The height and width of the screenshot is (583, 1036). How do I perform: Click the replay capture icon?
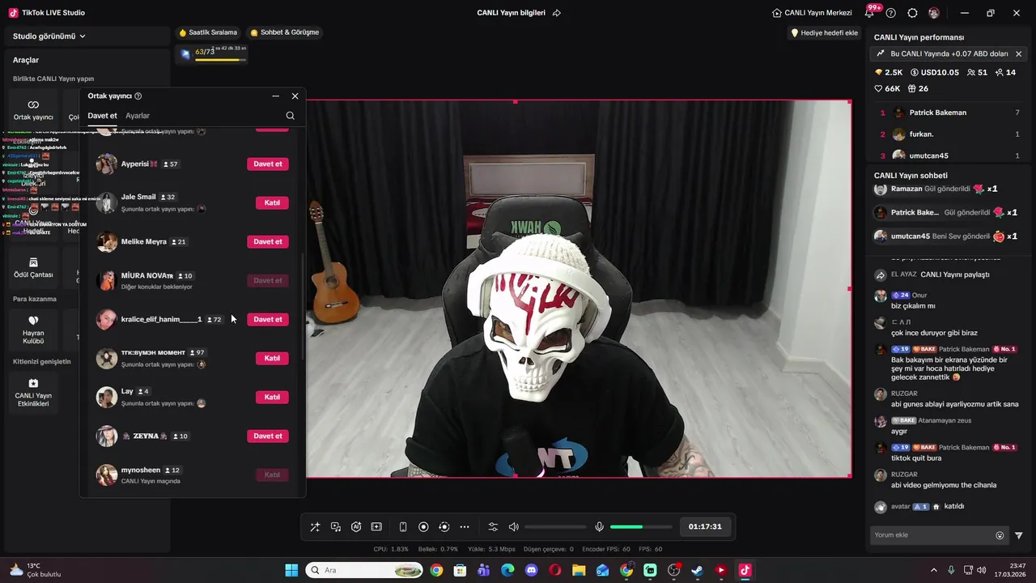click(444, 527)
